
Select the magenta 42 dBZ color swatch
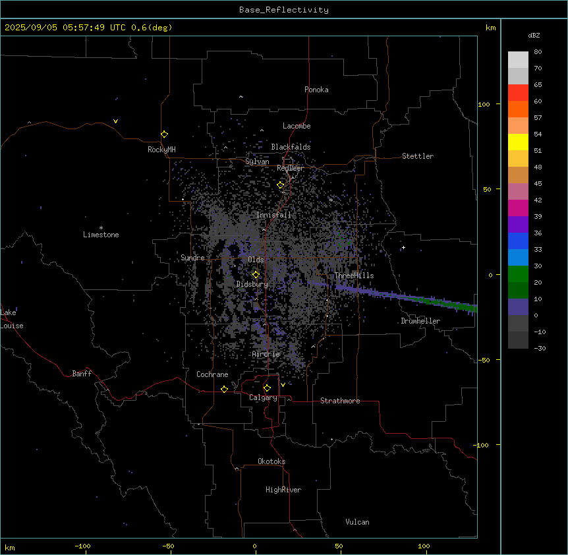click(518, 208)
